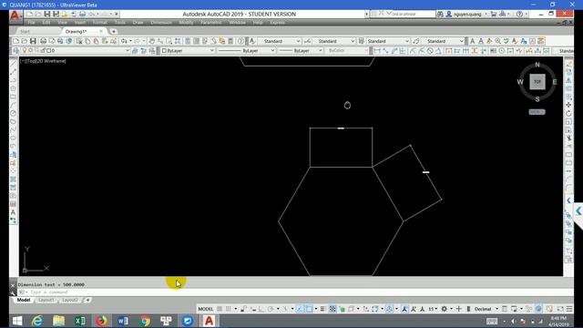
Task: Select the Line tool in Draw toolbar
Action: (14, 64)
